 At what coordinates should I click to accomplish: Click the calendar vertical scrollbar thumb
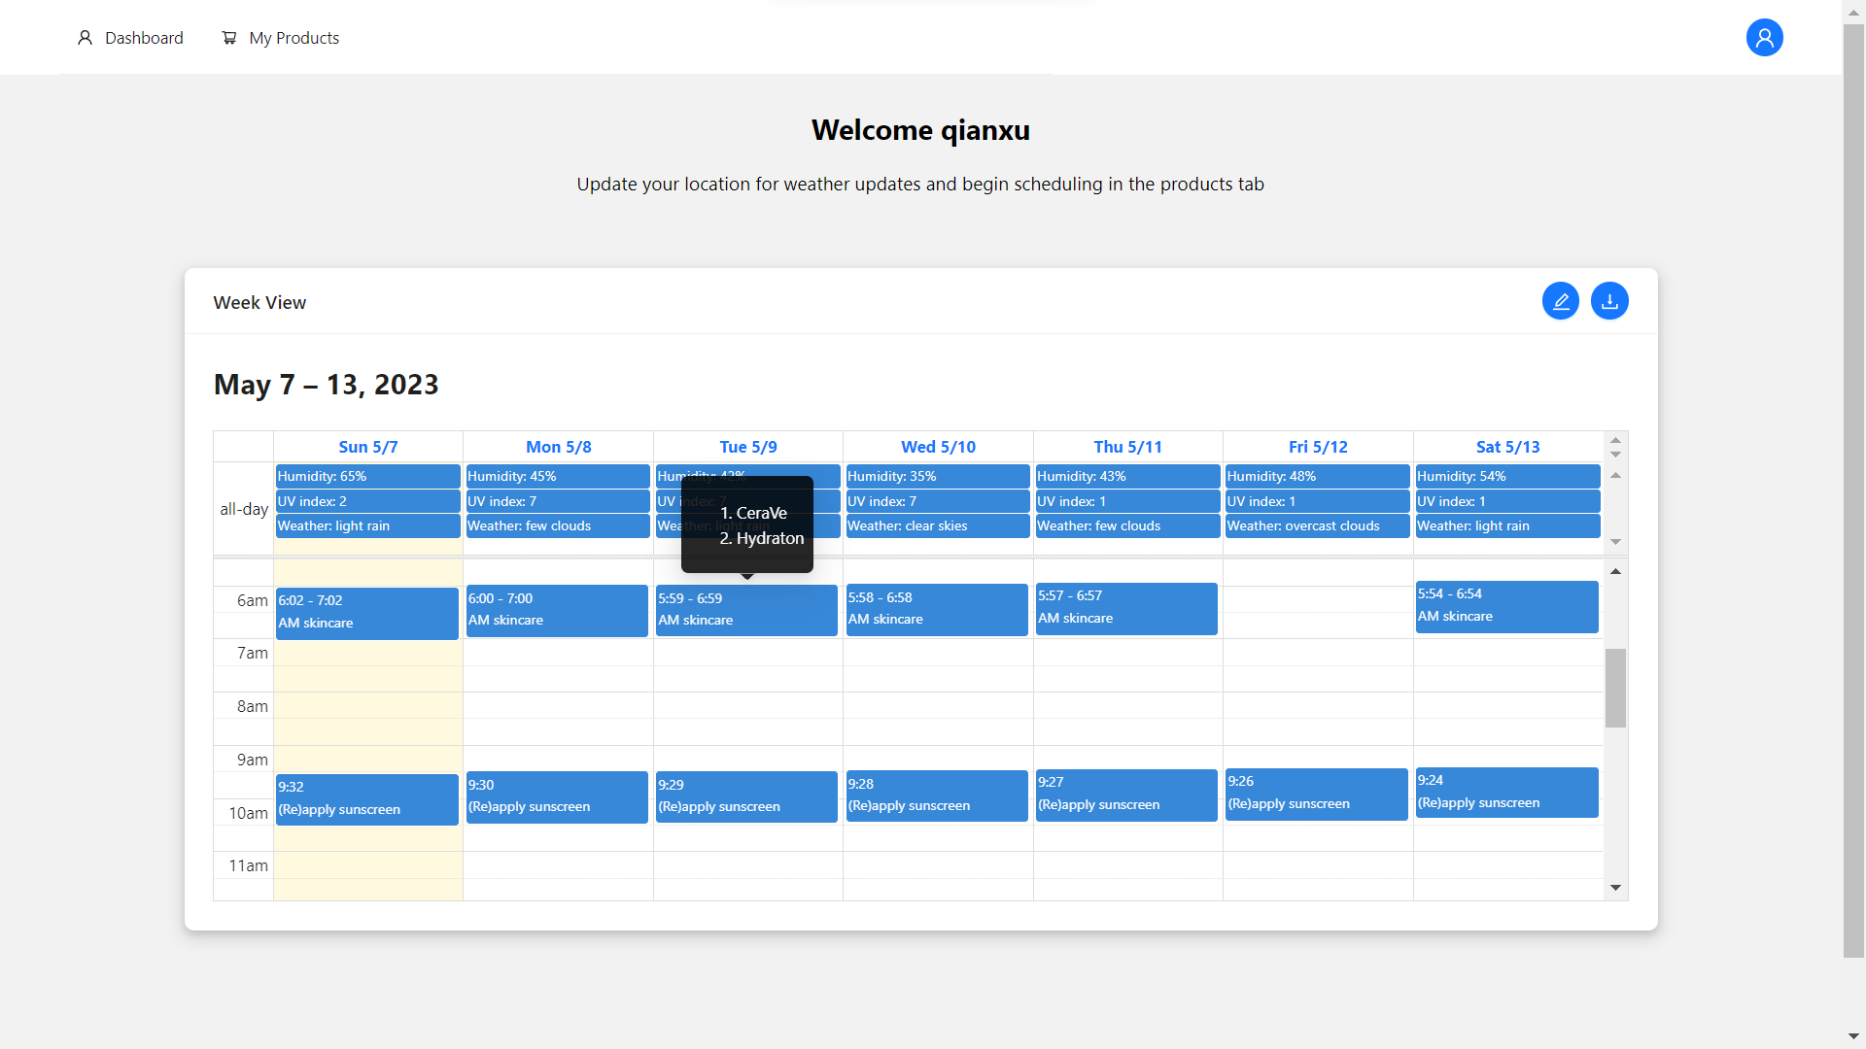point(1615,688)
